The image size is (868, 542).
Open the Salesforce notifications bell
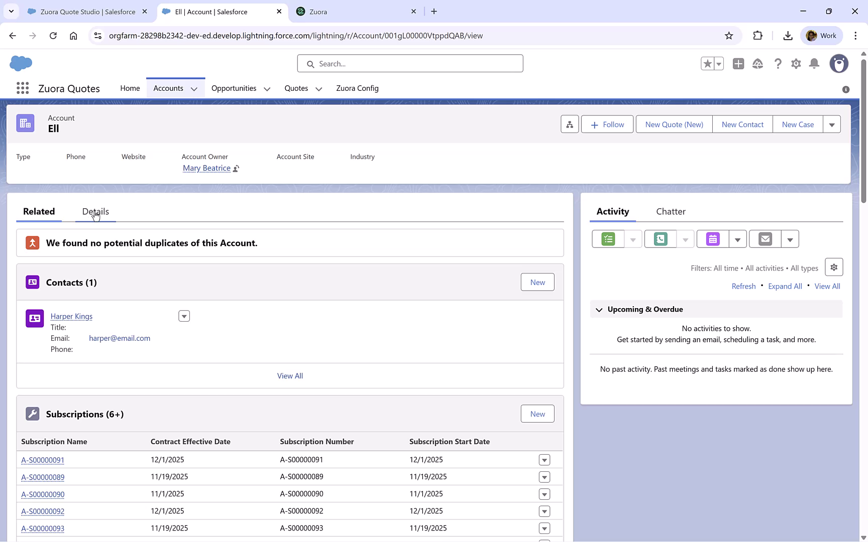pos(814,64)
